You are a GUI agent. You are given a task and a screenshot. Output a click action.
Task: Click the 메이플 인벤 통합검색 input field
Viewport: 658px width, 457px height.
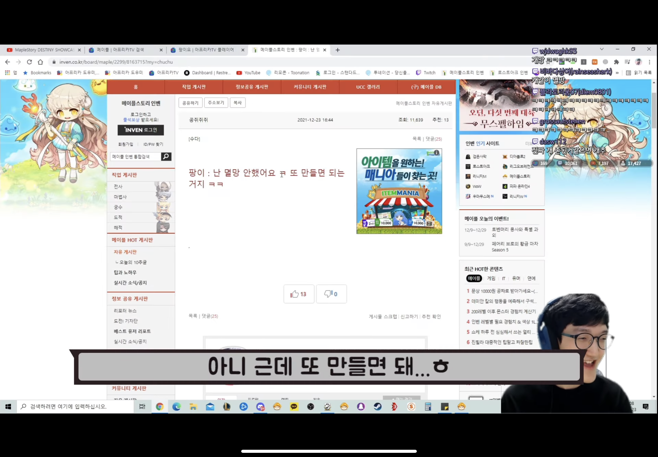136,157
